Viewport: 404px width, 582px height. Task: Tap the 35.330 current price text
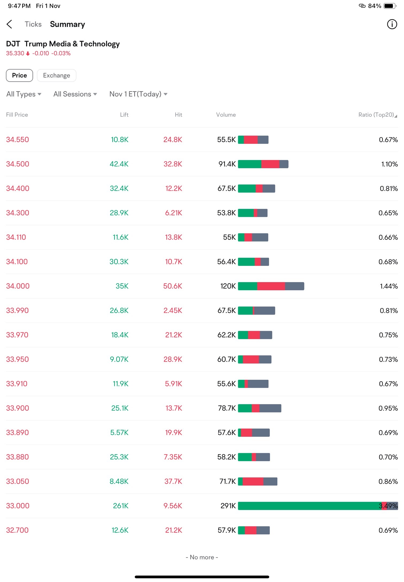click(x=15, y=53)
